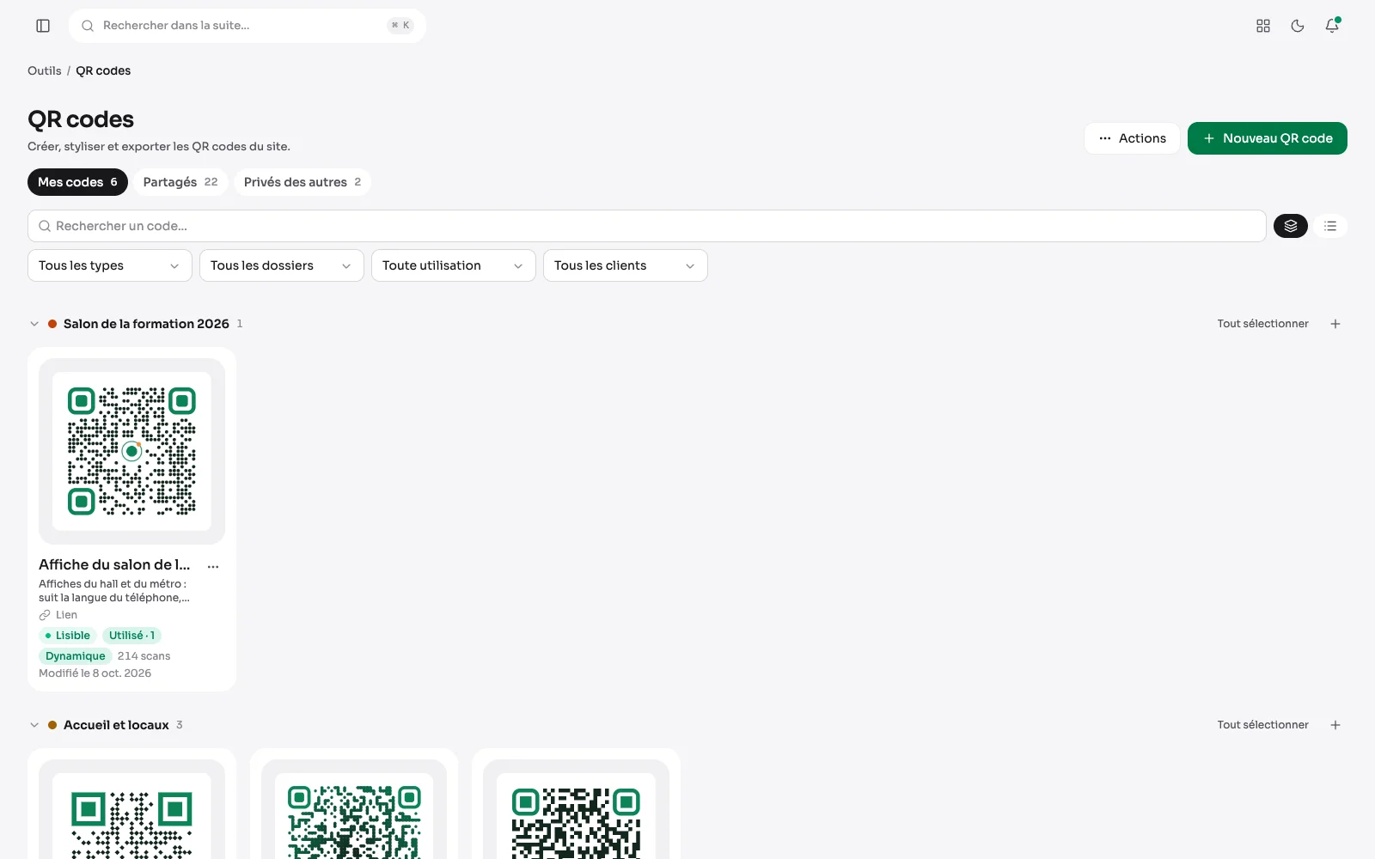
Task: Open Tous les clients dropdown
Action: (626, 265)
